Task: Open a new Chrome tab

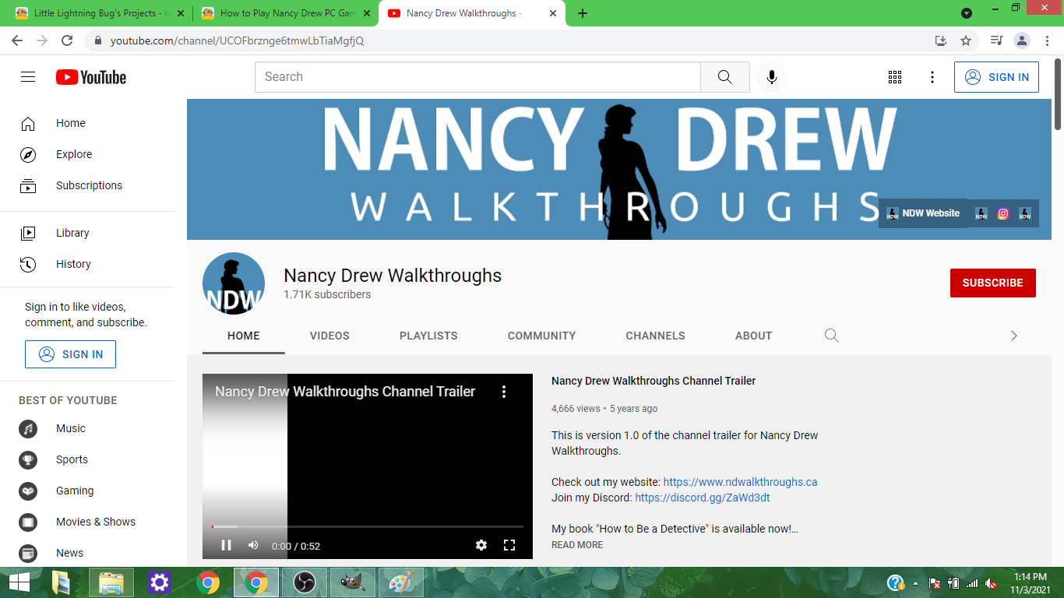Action: point(583,13)
